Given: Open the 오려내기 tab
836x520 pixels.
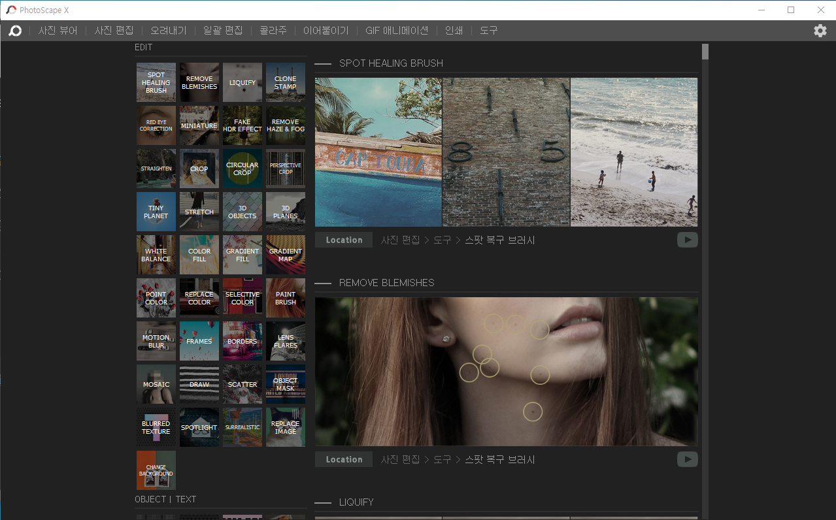Looking at the screenshot, I should [x=168, y=31].
